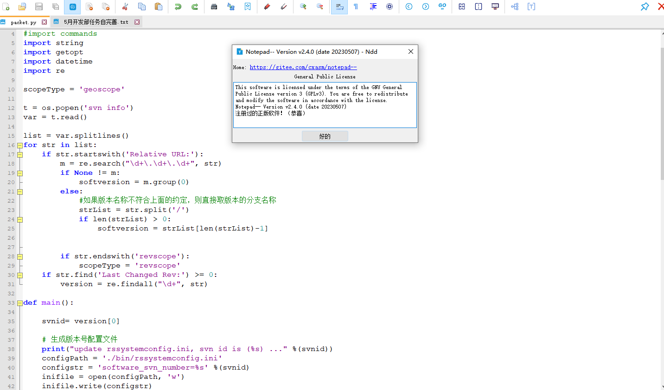Click the Save floppy disk icon
The height and width of the screenshot is (390, 664).
click(x=39, y=6)
